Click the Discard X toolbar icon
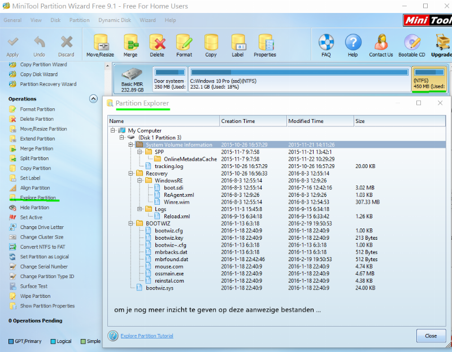The height and width of the screenshot is (352, 452). (x=66, y=42)
